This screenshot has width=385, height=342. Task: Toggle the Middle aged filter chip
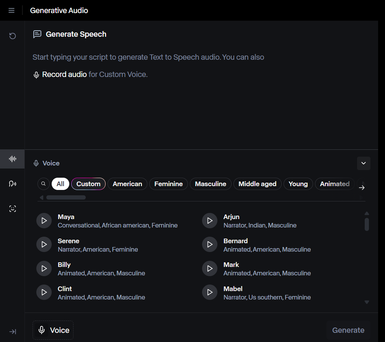pyautogui.click(x=257, y=184)
